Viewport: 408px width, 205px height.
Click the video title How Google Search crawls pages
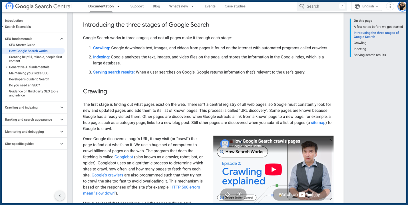266,141
